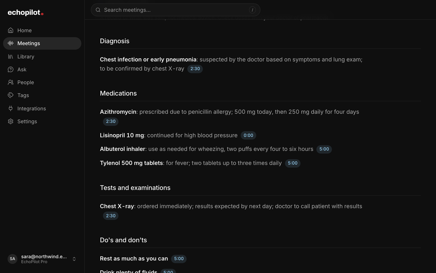Jump to Albuterol inhaler 5:00 timestamp

point(324,149)
